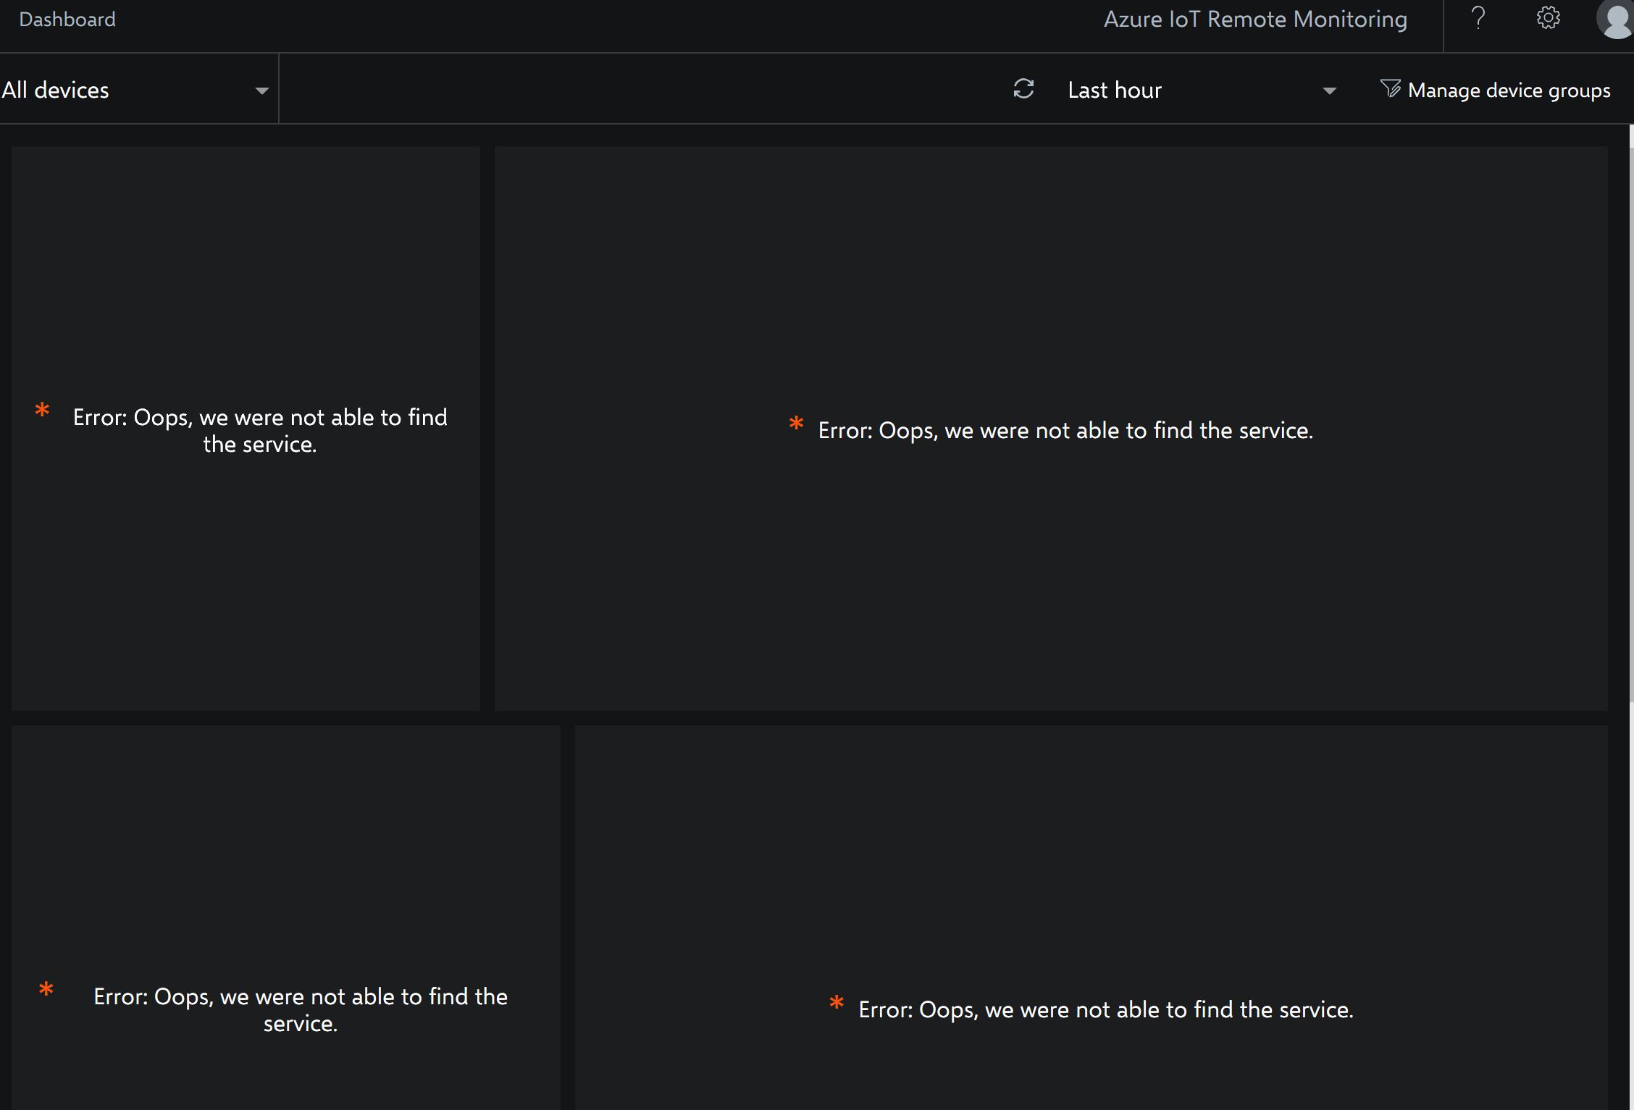Expand the Last hour time range dropdown
The image size is (1634, 1110).
[1115, 90]
